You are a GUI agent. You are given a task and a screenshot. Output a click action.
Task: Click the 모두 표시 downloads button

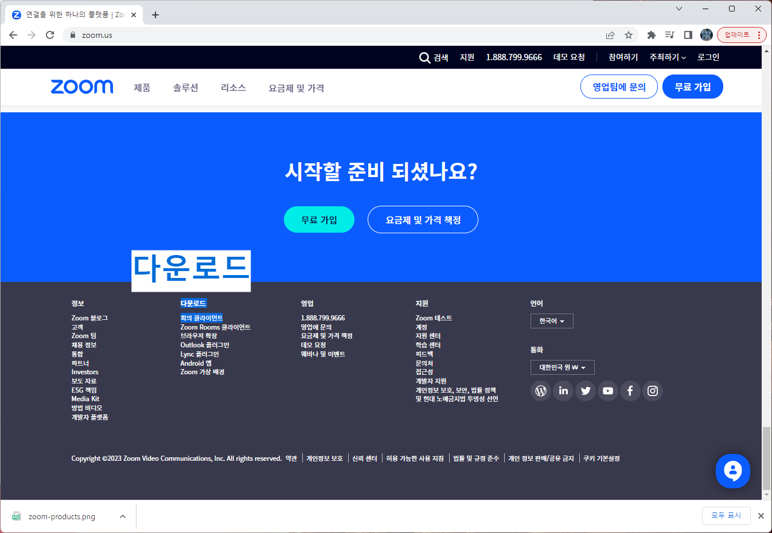[726, 515]
